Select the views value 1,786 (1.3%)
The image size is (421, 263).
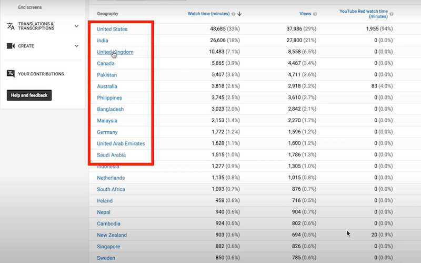coord(302,154)
